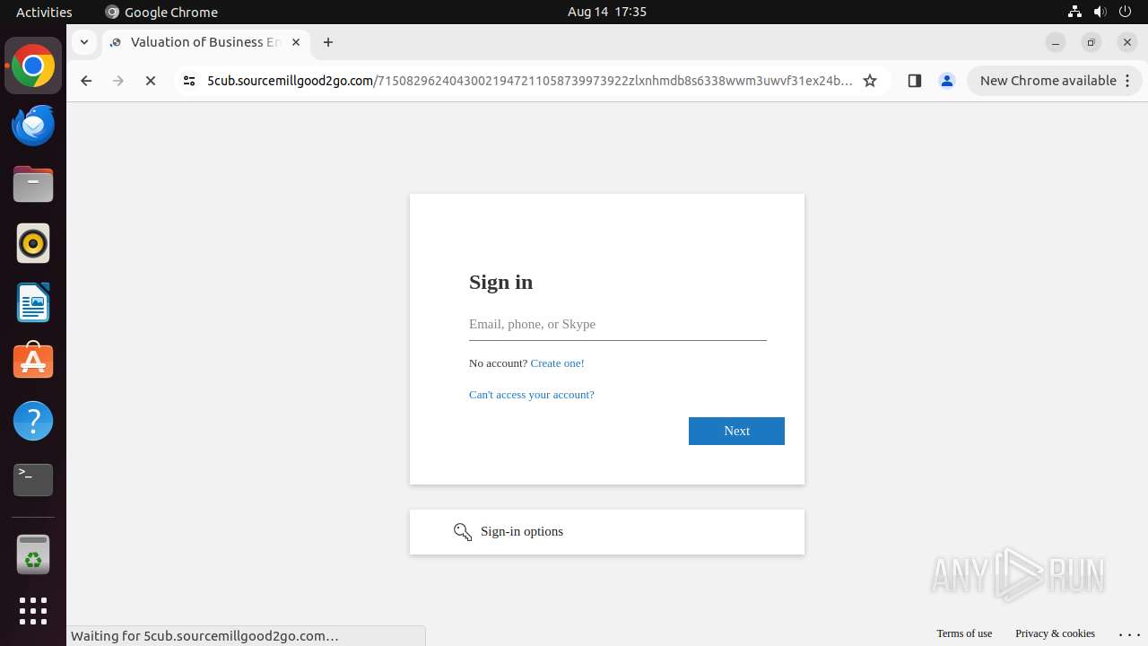Screen dimensions: 1148x646
Task: Open the Chrome profile avatar
Action: (x=947, y=81)
